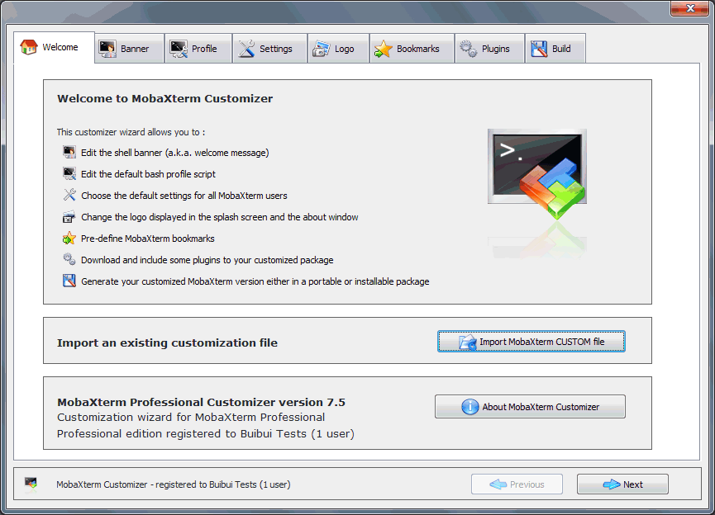
Task: Click 'Pre-define MobaXterm bookmarks' text
Action: (148, 239)
